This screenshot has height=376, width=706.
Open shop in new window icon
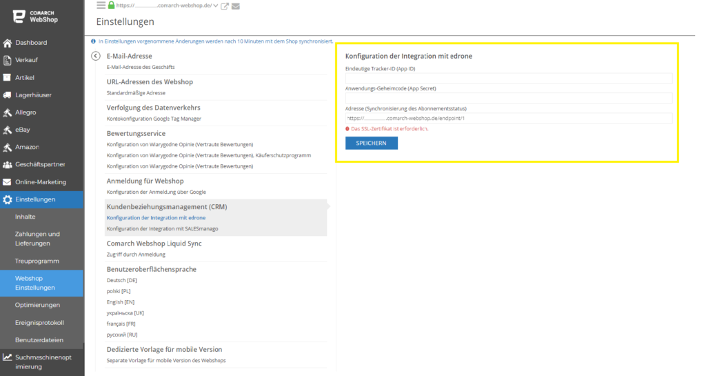pyautogui.click(x=225, y=6)
